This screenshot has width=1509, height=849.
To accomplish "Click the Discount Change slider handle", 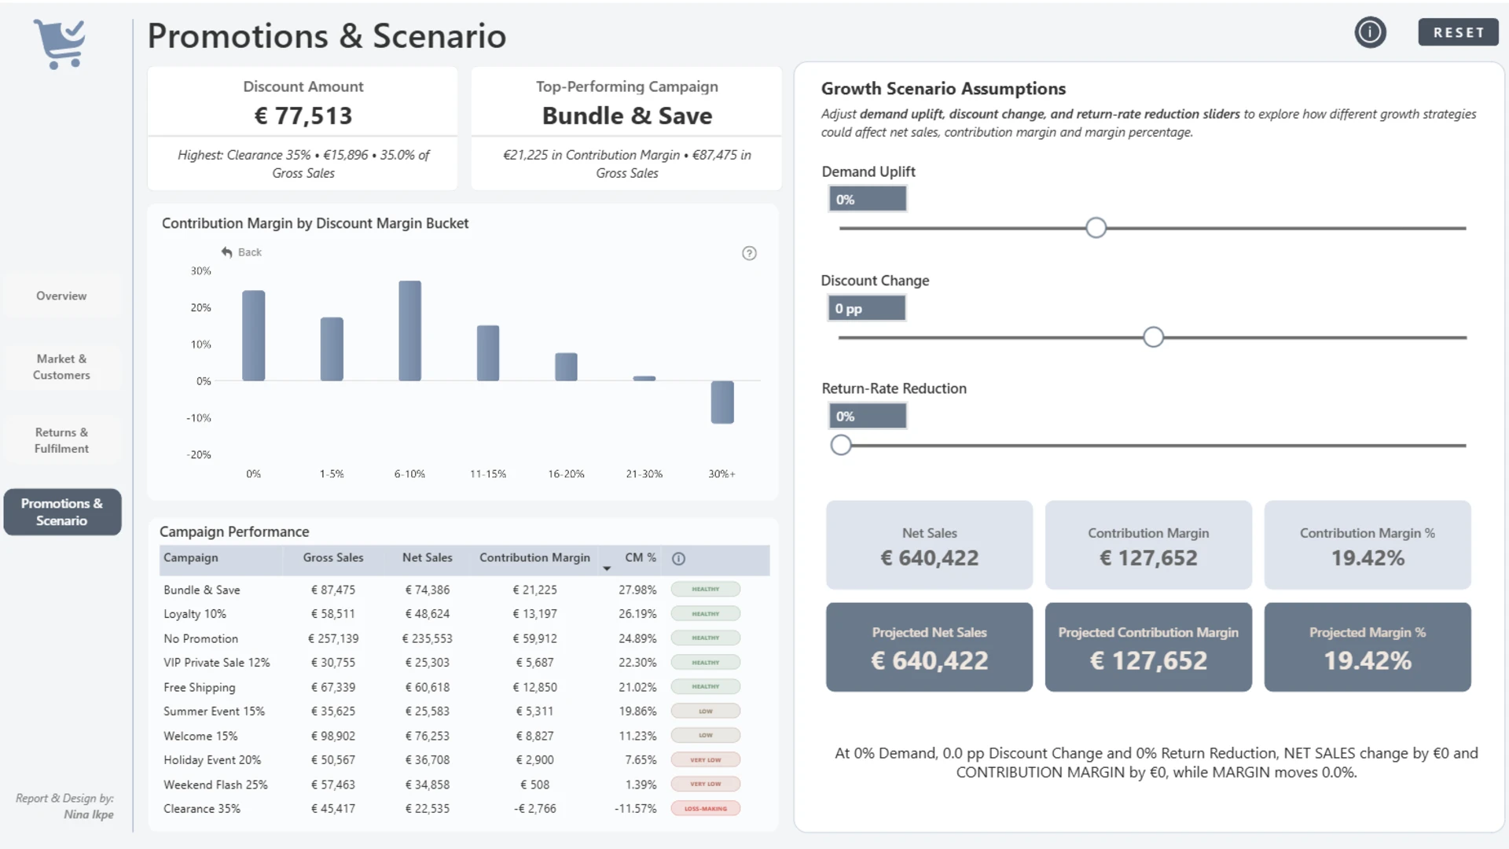I will (1153, 337).
